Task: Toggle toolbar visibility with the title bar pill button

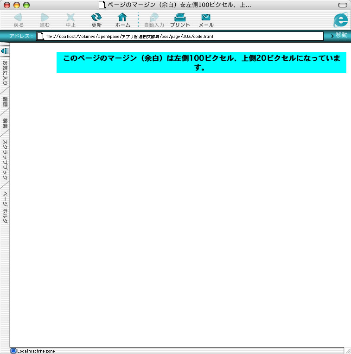Action: (x=343, y=5)
